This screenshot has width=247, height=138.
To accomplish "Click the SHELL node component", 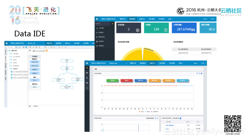I will (35, 80).
